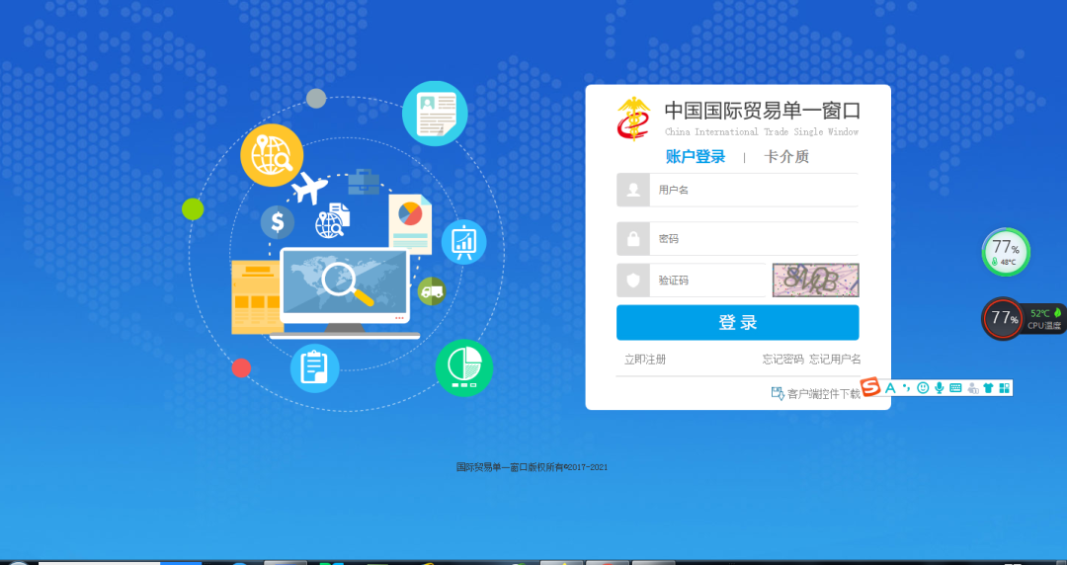Switch to the 账户登录 tab
The height and width of the screenshot is (565, 1067).
tap(696, 156)
